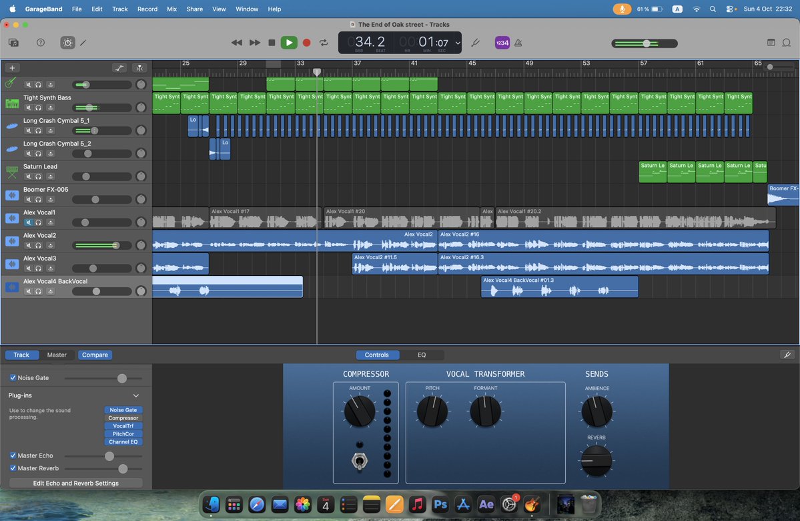Unmute the Alex Vocal1 track
The height and width of the screenshot is (521, 800).
click(29, 222)
